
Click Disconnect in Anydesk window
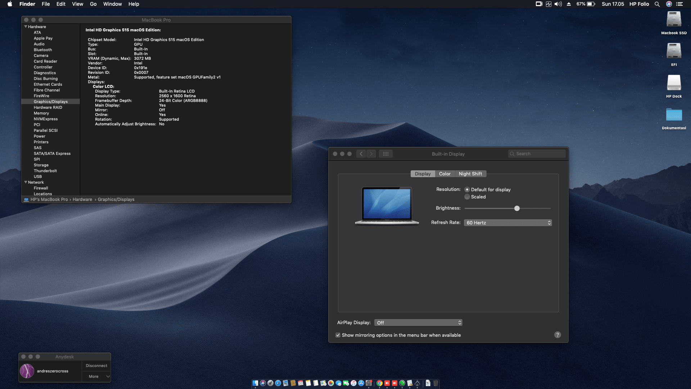[96, 366]
